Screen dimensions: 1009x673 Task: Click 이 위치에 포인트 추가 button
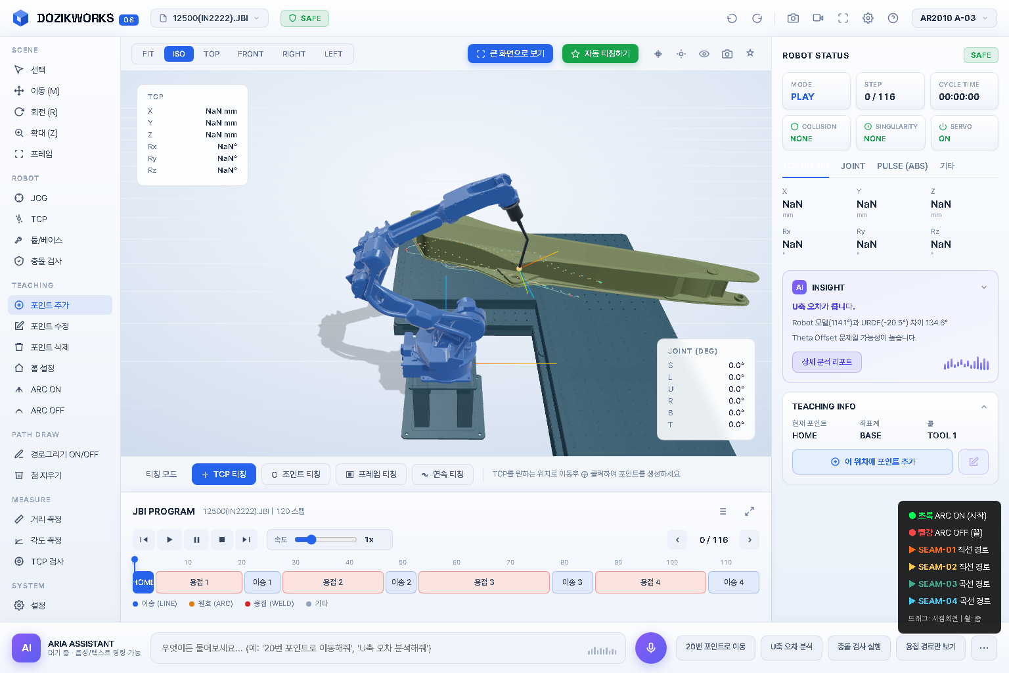(872, 461)
